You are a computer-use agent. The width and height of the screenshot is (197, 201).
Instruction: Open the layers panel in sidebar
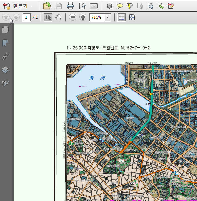point(5,69)
